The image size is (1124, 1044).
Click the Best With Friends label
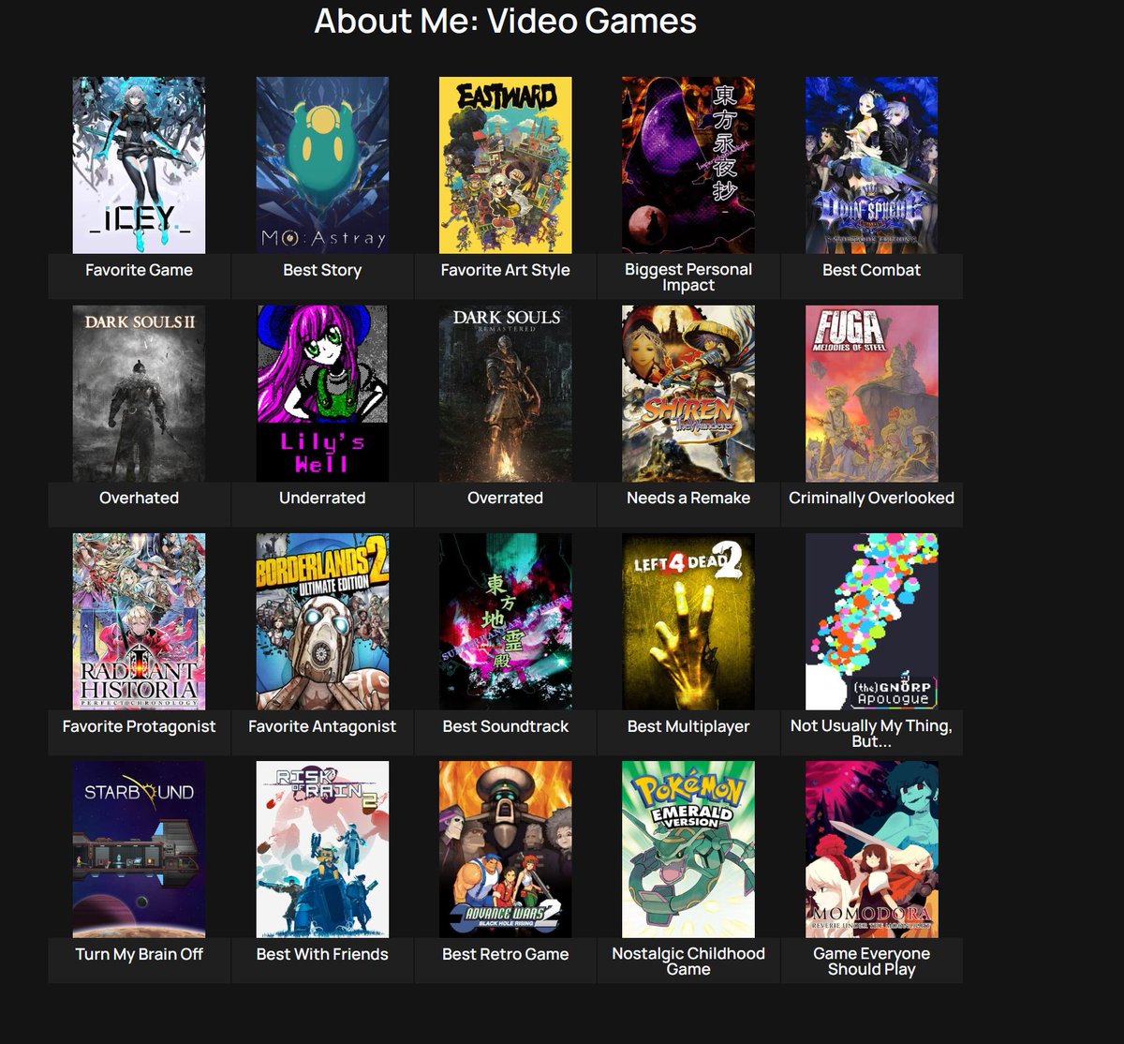coord(322,954)
